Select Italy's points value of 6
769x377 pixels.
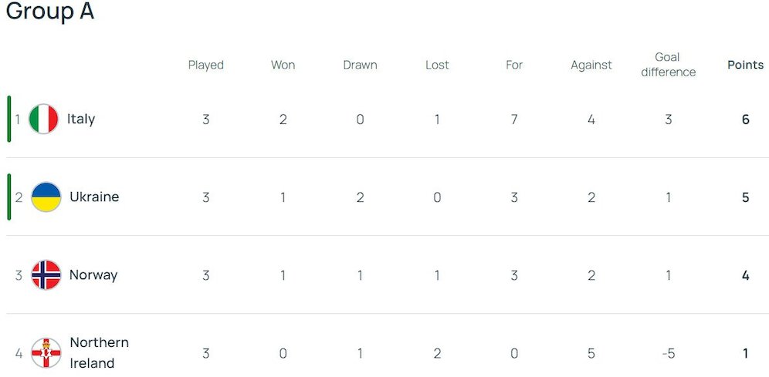746,119
